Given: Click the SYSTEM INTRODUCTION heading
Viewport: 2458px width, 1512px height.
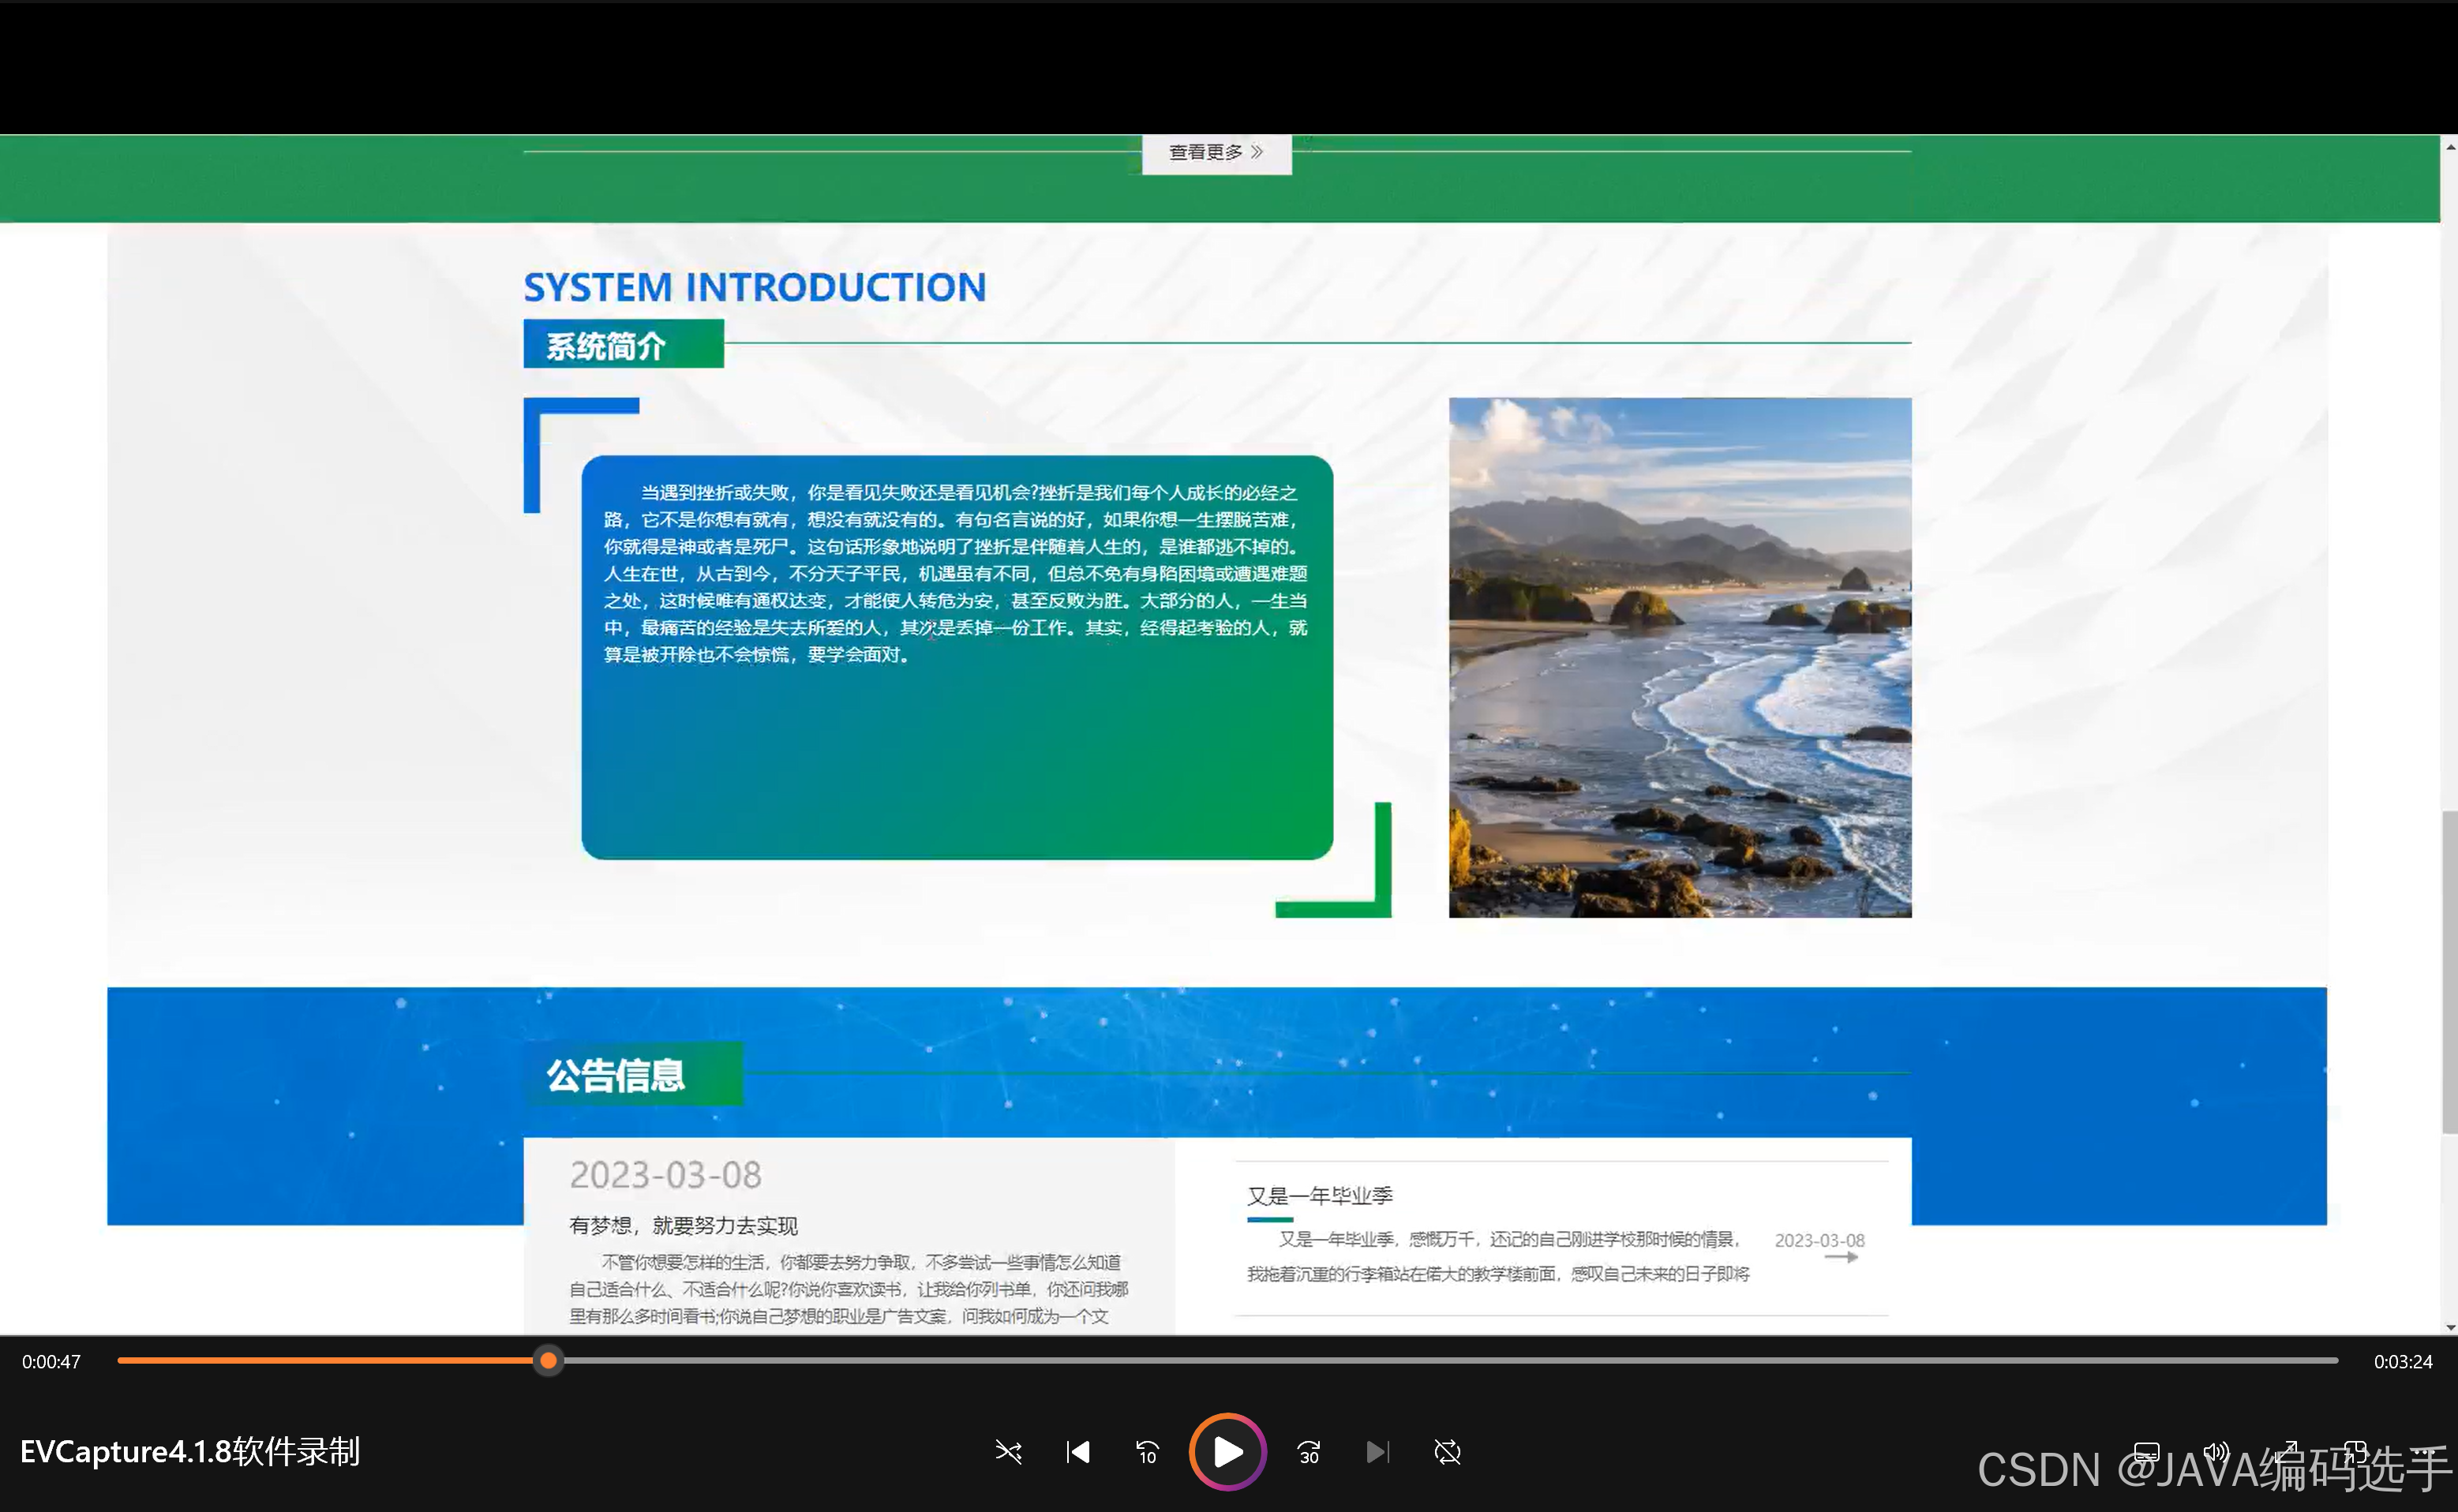Looking at the screenshot, I should click(755, 287).
